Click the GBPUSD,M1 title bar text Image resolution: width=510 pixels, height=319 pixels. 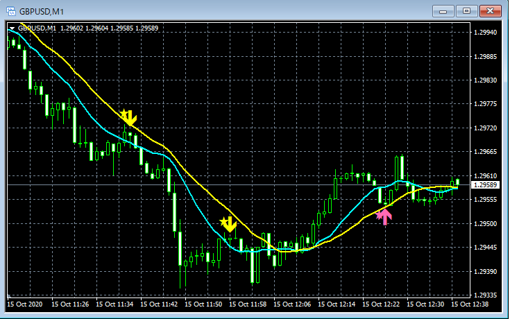42,12
